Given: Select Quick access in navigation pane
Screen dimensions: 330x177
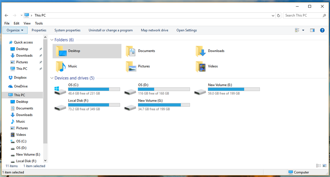Looking at the screenshot, I should coord(23,42).
